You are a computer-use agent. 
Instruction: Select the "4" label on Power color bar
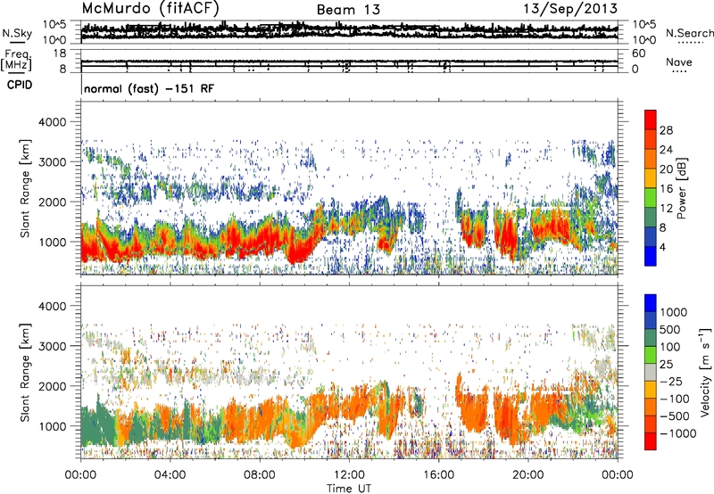(663, 248)
